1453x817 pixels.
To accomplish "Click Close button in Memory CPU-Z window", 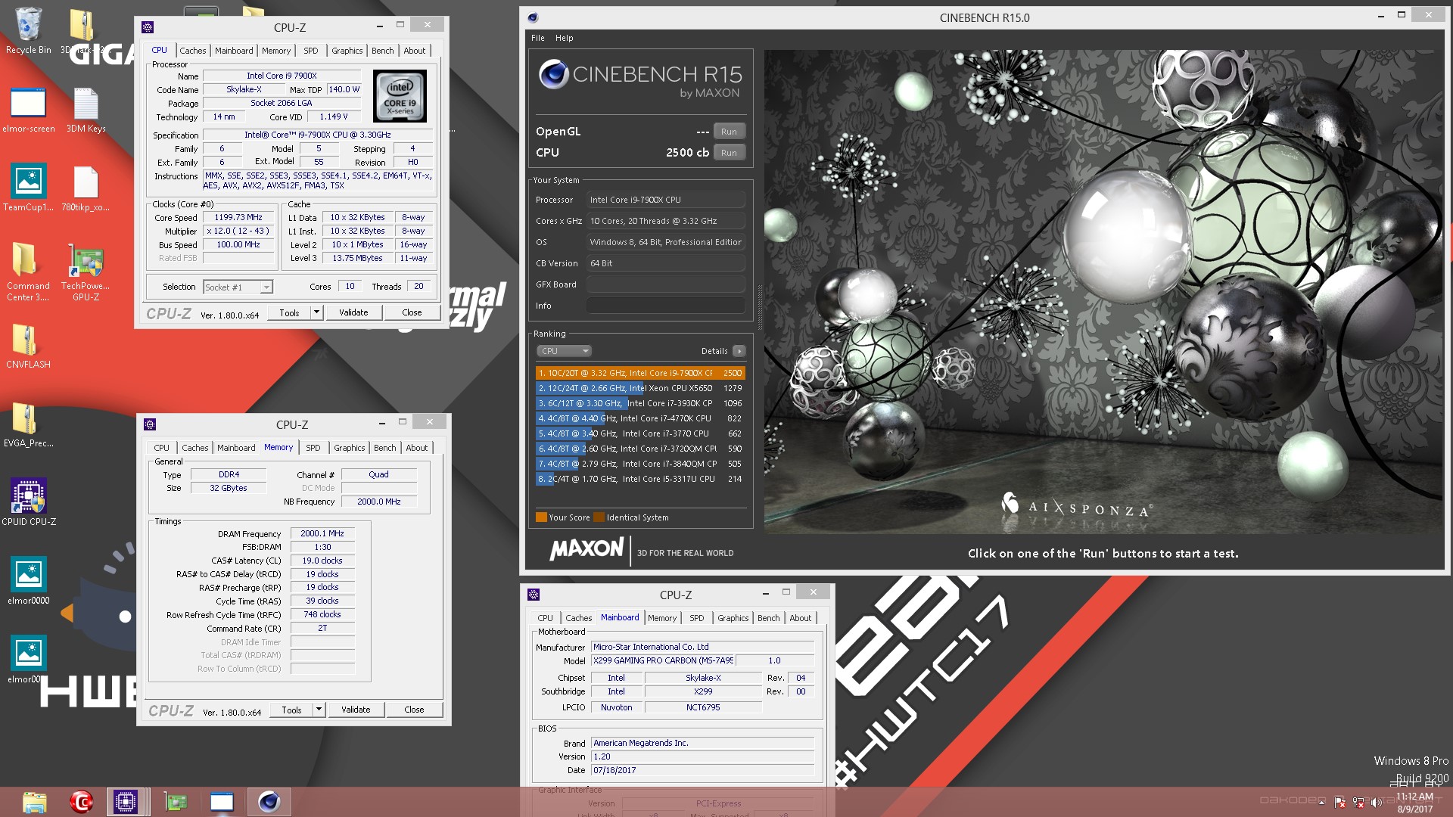I will pyautogui.click(x=414, y=710).
